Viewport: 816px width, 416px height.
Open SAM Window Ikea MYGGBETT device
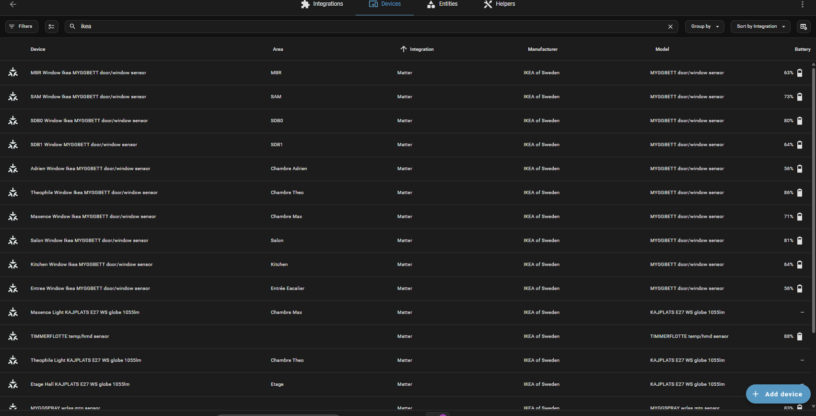(x=88, y=97)
